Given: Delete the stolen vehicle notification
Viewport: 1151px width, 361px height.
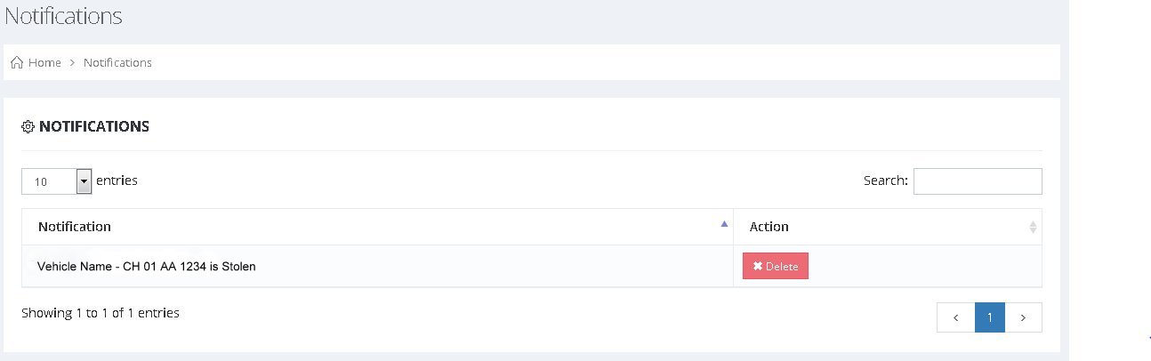Looking at the screenshot, I should click(x=776, y=267).
